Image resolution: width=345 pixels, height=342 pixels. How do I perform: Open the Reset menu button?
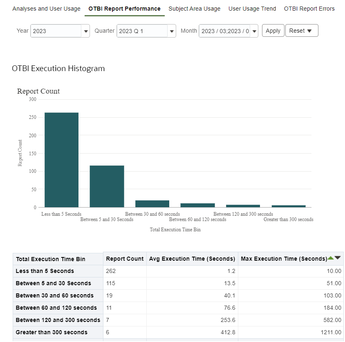(301, 31)
